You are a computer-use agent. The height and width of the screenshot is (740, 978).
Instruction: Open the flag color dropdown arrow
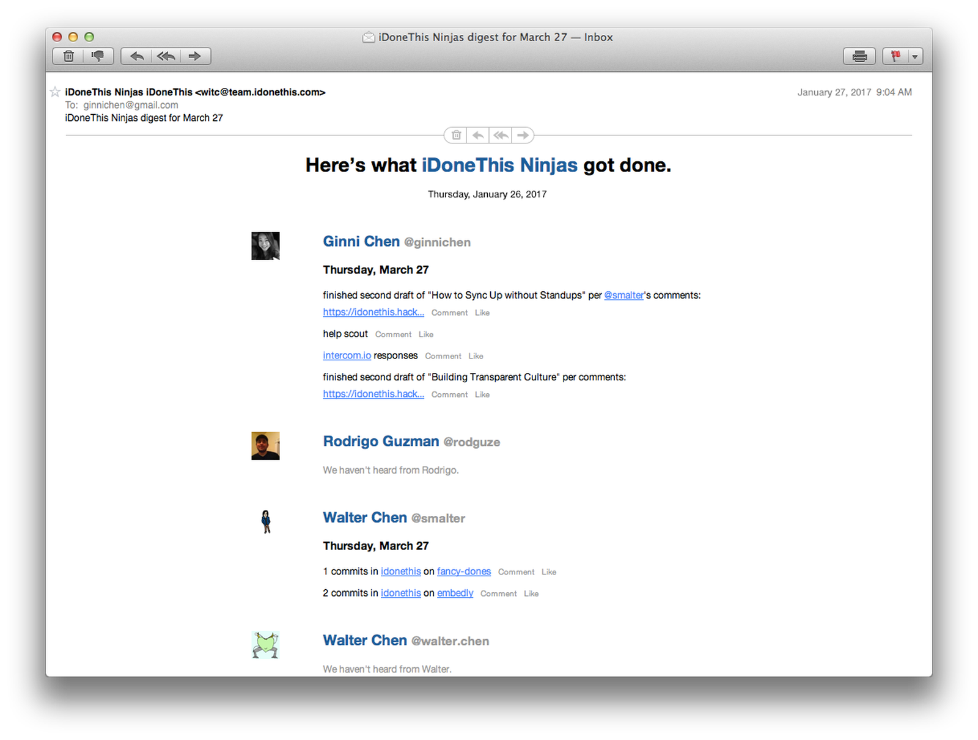pos(914,56)
